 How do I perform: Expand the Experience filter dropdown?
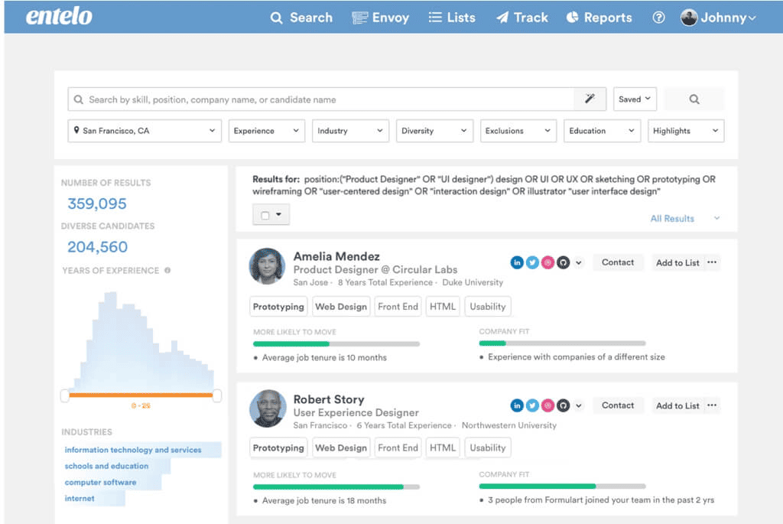(x=266, y=131)
